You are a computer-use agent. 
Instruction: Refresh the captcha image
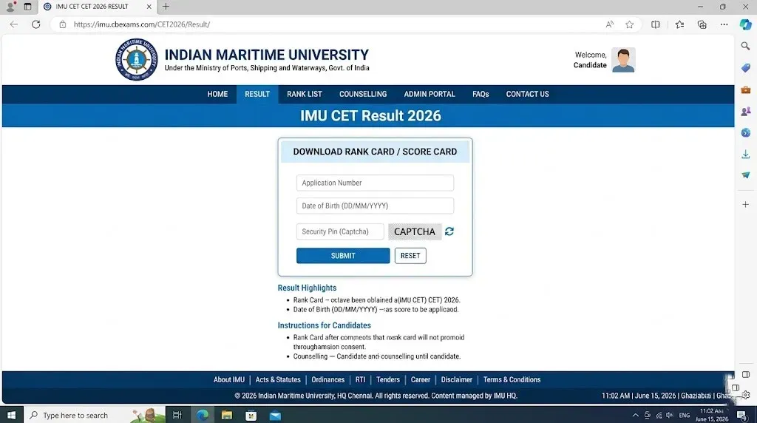449,231
